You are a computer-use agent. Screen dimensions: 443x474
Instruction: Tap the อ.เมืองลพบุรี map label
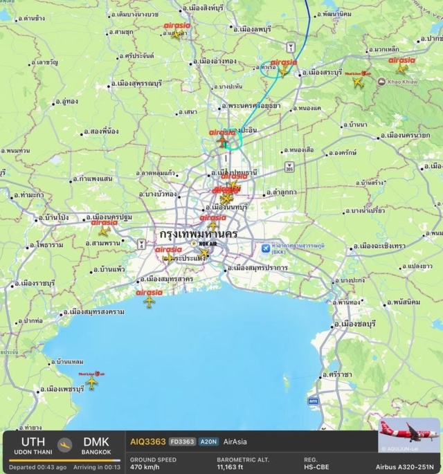click(252, 29)
